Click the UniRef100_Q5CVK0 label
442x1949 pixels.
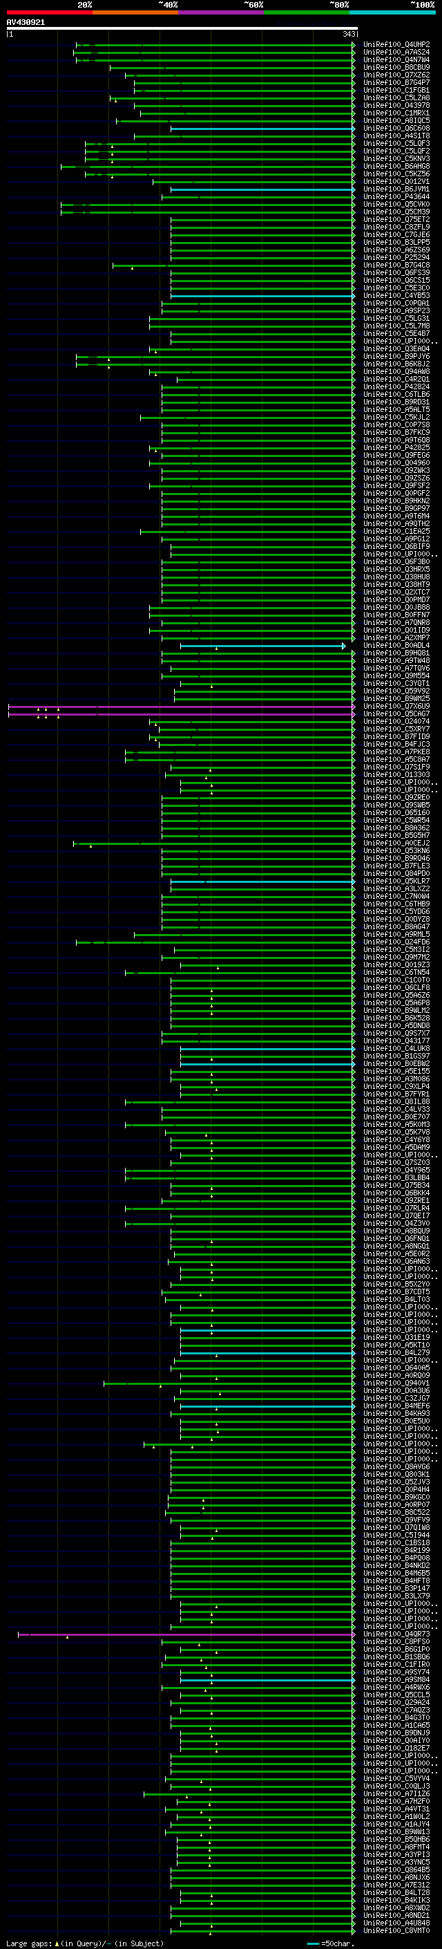pos(396,204)
